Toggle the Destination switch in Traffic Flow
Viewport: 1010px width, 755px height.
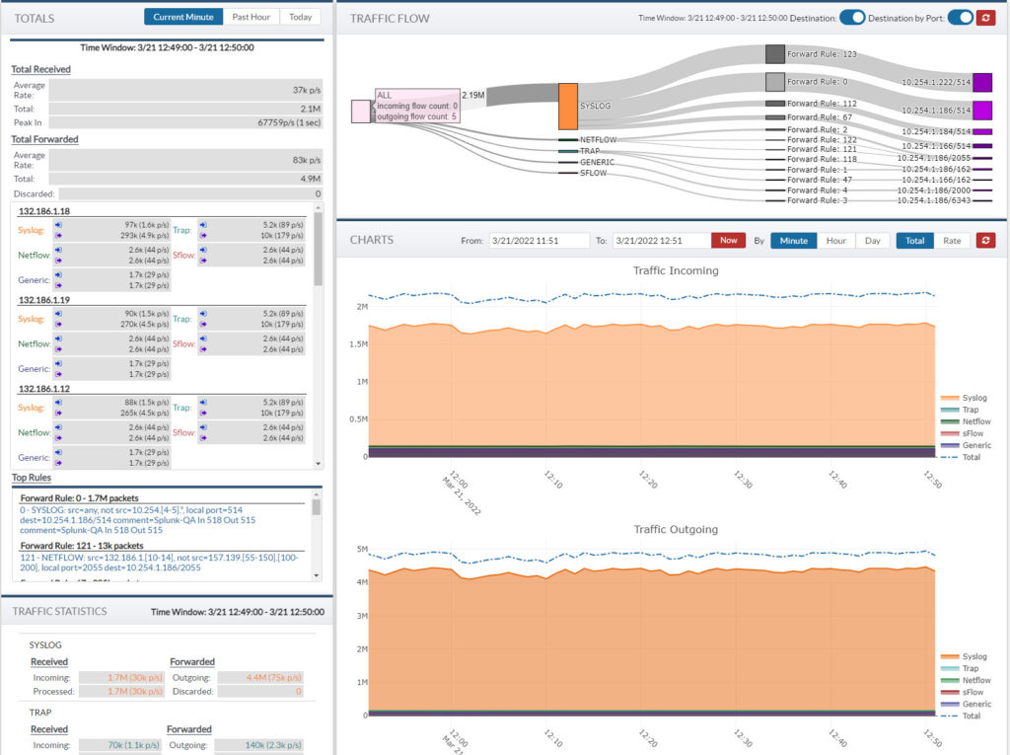click(850, 17)
